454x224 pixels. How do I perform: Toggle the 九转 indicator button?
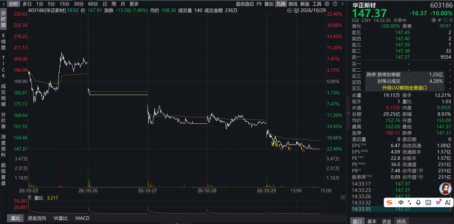tap(280, 4)
